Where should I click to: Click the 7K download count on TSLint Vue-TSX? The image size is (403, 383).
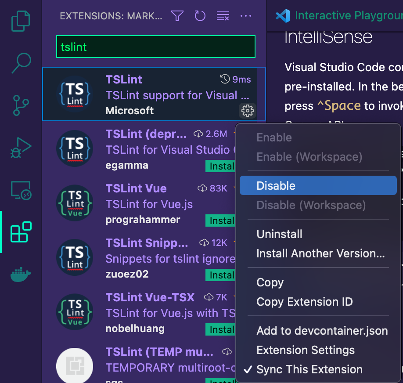tap(216, 297)
